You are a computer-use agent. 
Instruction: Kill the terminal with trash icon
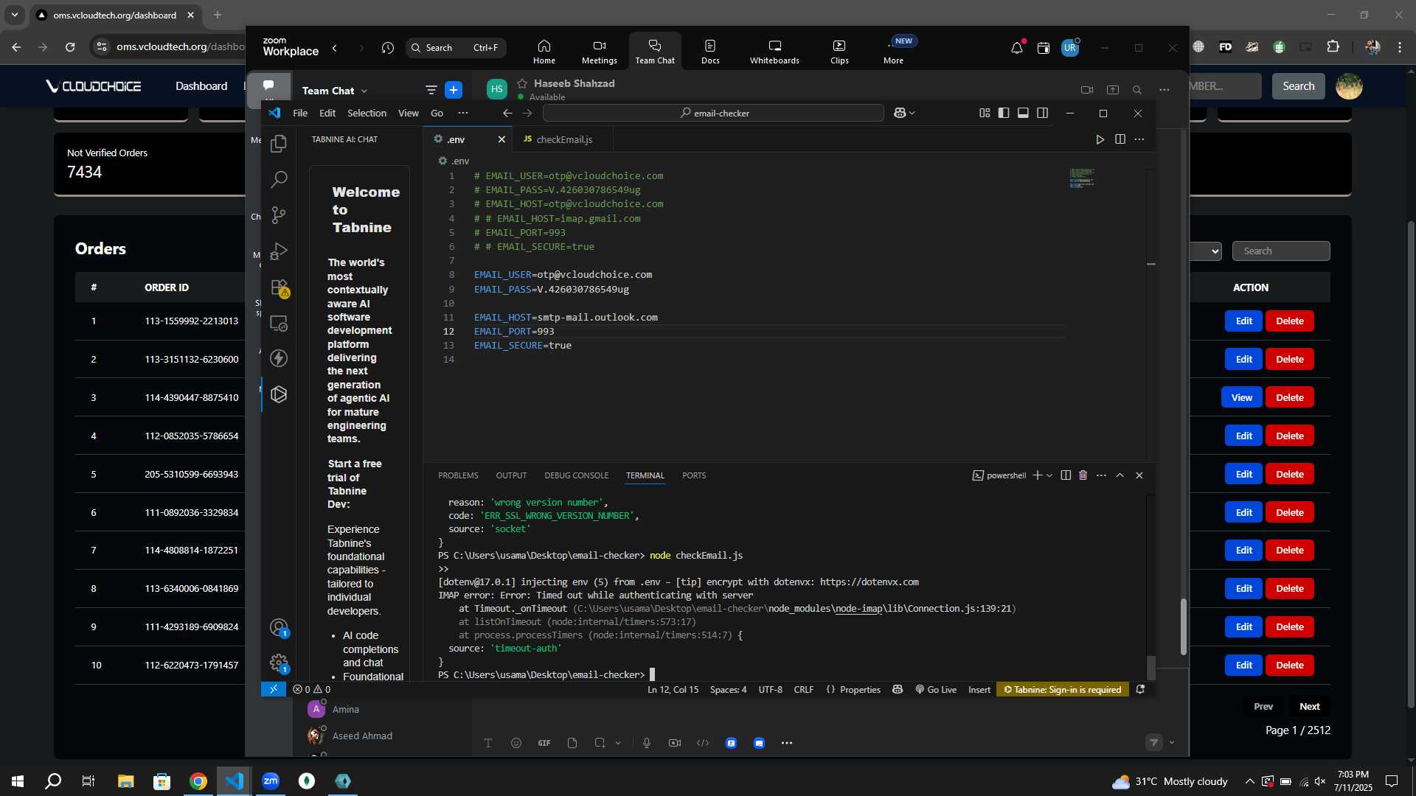(x=1083, y=475)
